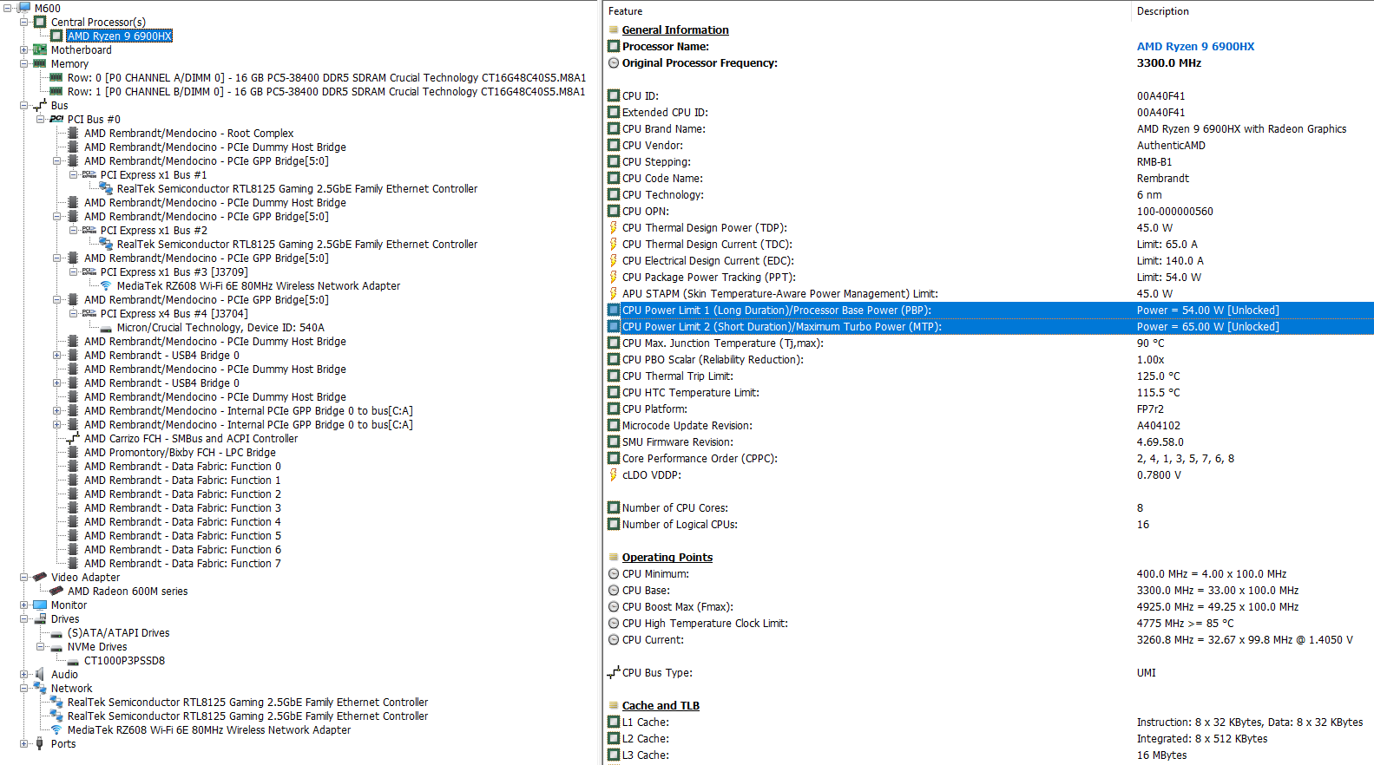Expand the Ports node
Viewport: 1374px width, 765px height.
tap(24, 743)
